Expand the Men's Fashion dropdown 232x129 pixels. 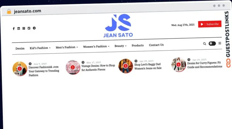tap(66, 47)
